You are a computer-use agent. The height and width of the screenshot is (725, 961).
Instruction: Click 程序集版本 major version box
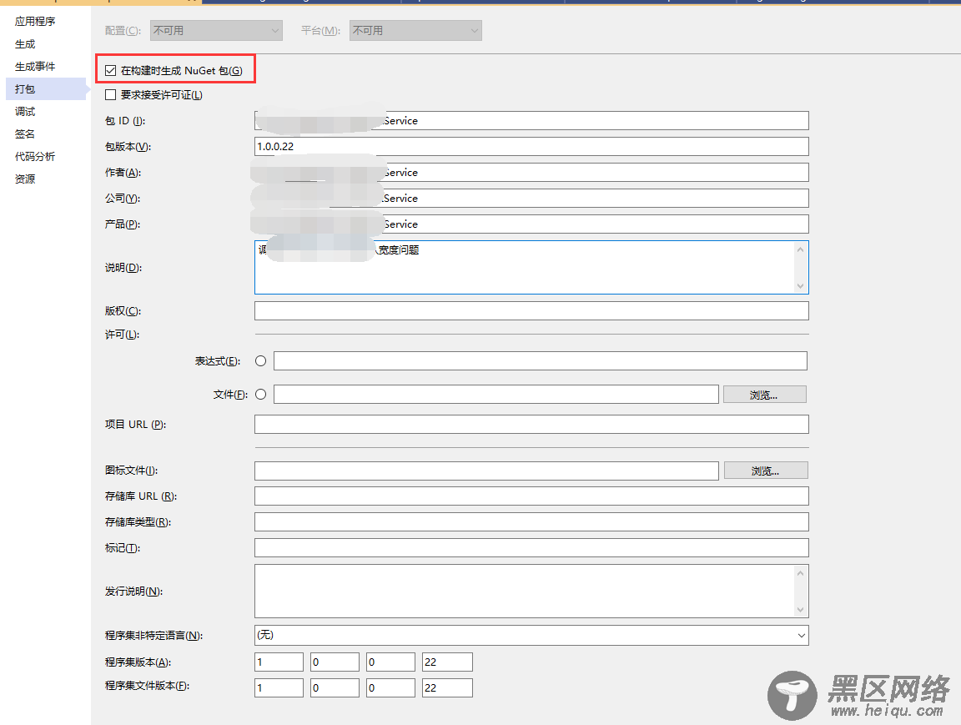[x=279, y=662]
